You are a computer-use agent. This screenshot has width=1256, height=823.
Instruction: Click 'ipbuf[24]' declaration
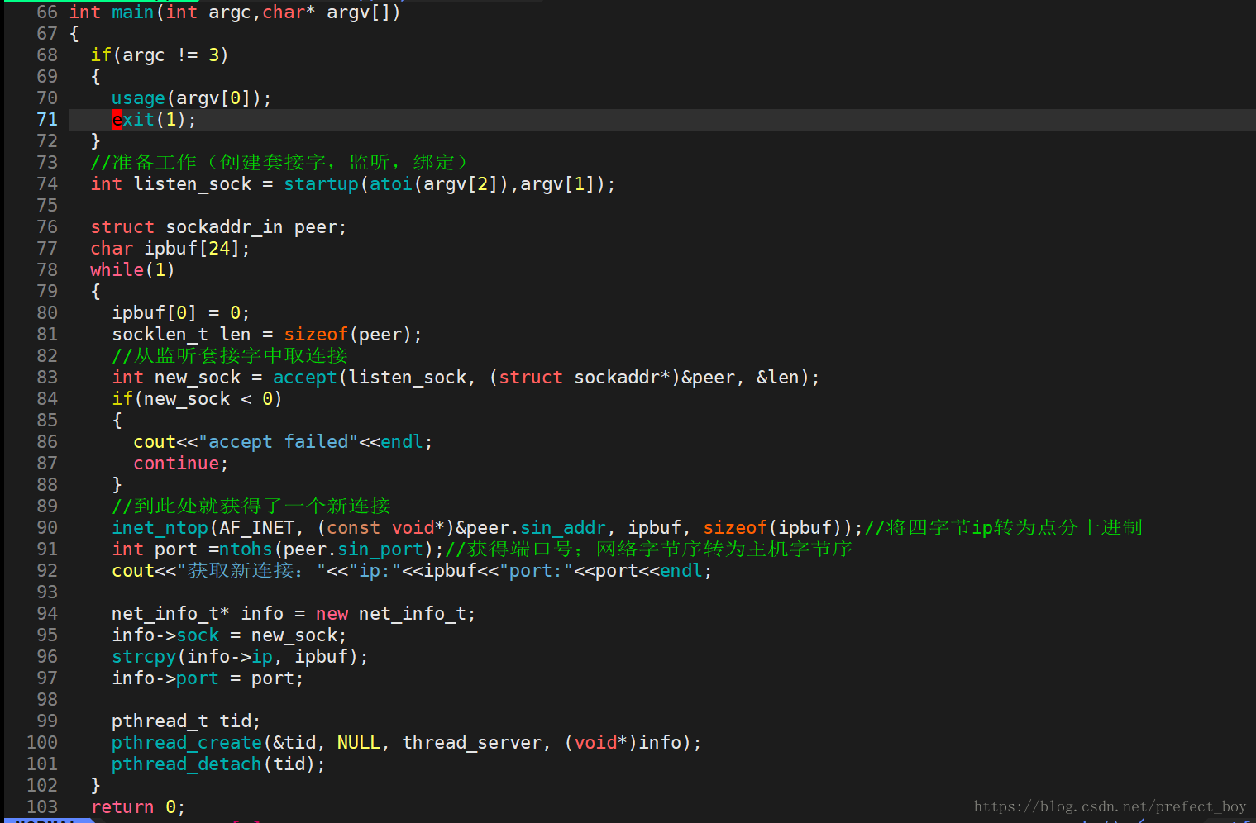(x=192, y=249)
